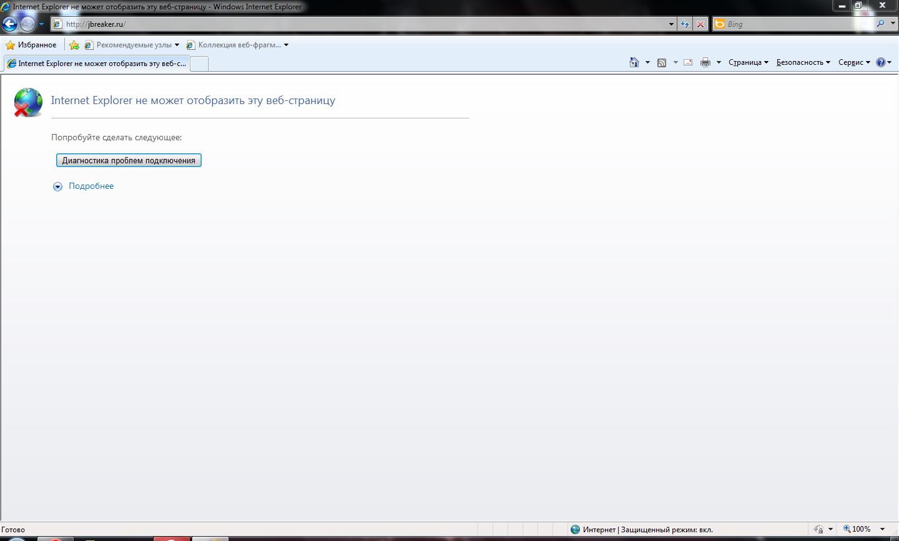899x541 pixels.
Task: Click the Read Mail envelope icon
Action: pos(688,62)
